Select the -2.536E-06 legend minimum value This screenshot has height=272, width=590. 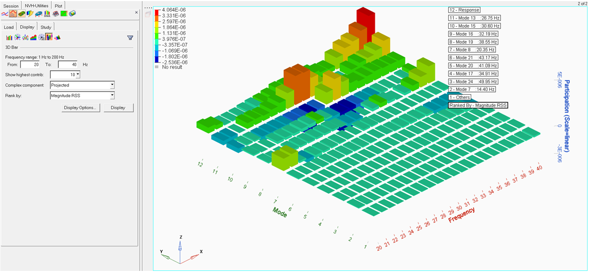tap(174, 63)
